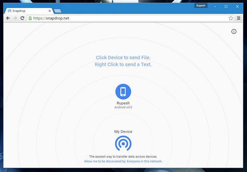247x172 pixels.
Task: Reload the page with the refresh icon
Action: [22, 18]
